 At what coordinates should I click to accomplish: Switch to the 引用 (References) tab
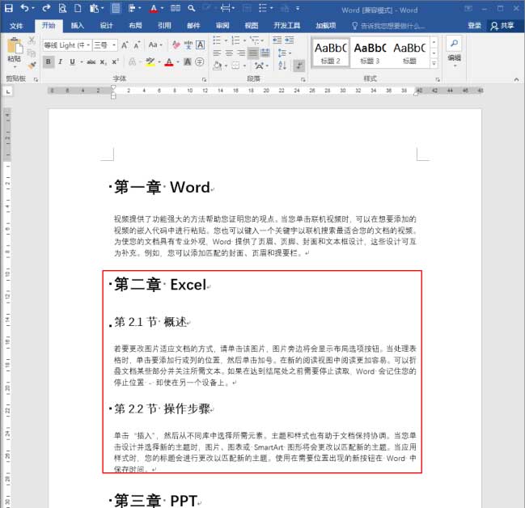pos(164,25)
